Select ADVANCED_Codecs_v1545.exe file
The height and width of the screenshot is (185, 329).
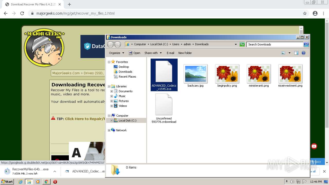point(164,75)
